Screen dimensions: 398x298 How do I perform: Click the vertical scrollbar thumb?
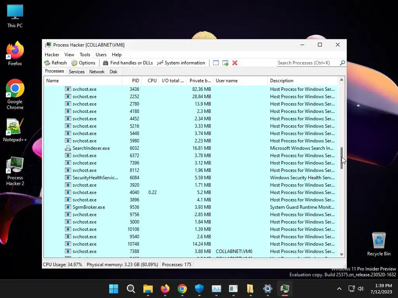point(342,158)
